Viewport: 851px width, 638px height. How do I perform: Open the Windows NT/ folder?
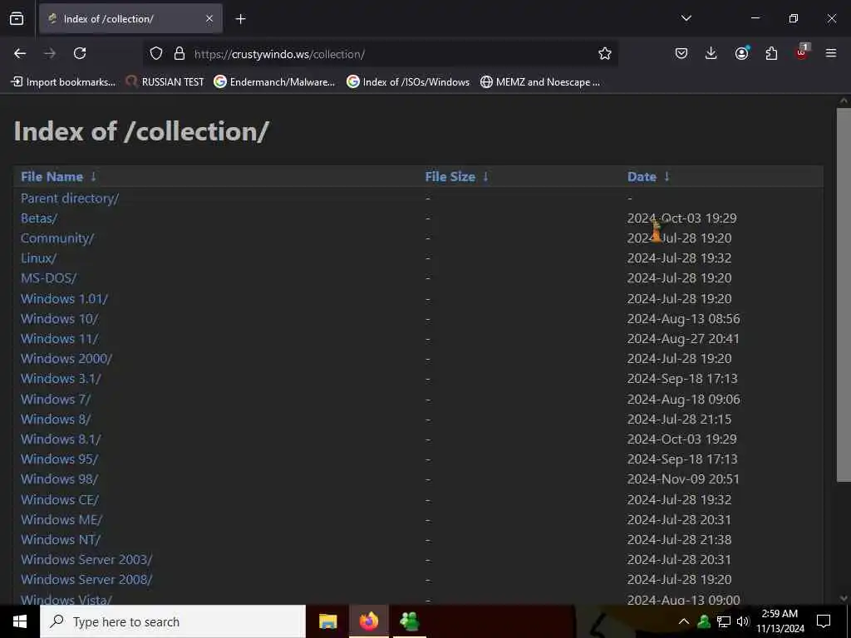coord(60,540)
